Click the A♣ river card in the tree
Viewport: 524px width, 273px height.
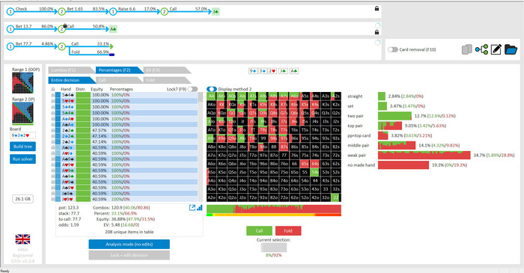(113, 29)
